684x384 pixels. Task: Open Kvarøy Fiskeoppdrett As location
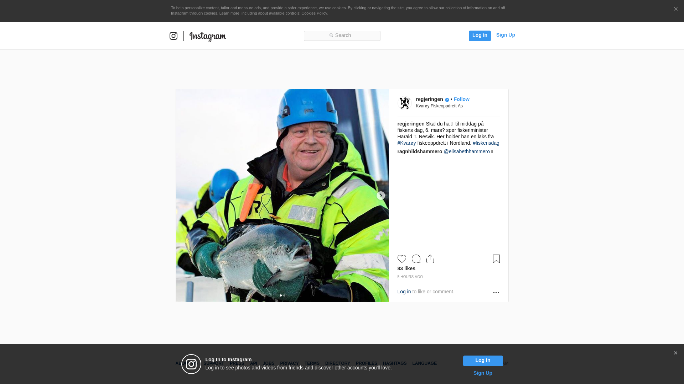439,106
